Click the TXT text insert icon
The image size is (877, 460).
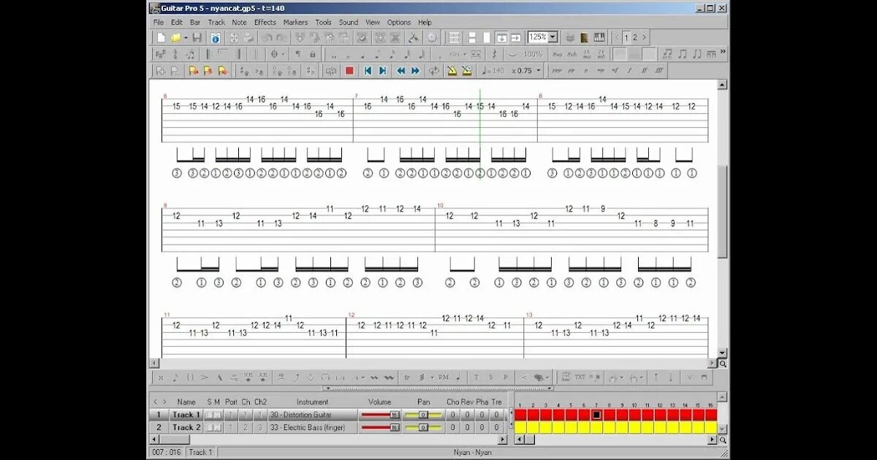point(580,377)
